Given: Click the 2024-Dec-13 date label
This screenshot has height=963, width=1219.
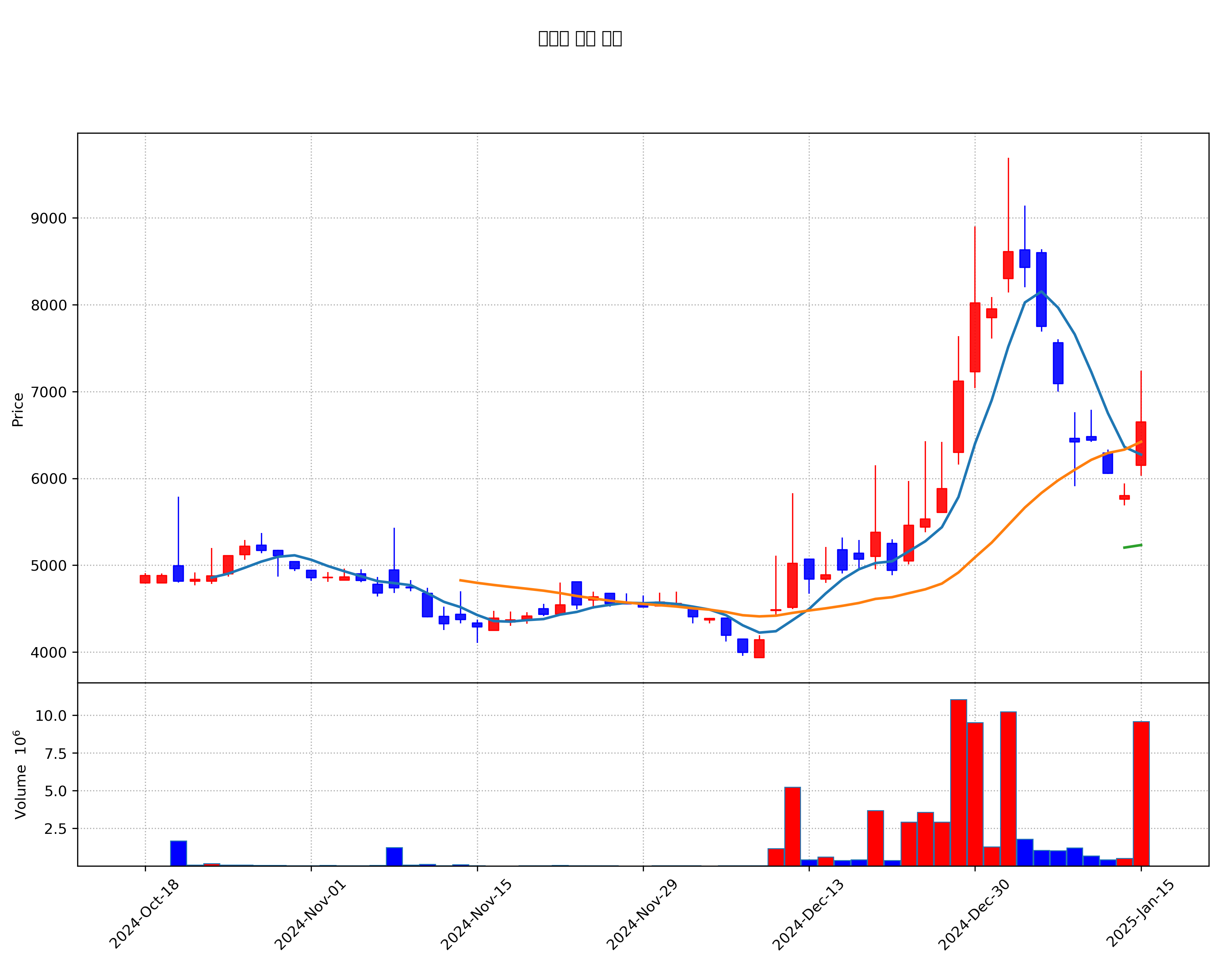Looking at the screenshot, I should coord(808,914).
